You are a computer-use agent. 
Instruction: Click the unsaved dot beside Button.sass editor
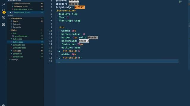10,12
